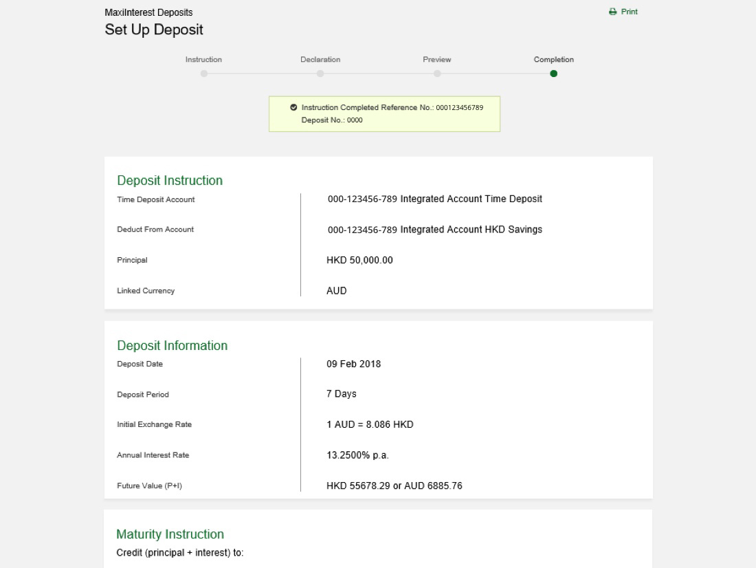Image resolution: width=756 pixels, height=568 pixels.
Task: Select the Integrated Account Time Deposit value
Action: click(x=434, y=199)
